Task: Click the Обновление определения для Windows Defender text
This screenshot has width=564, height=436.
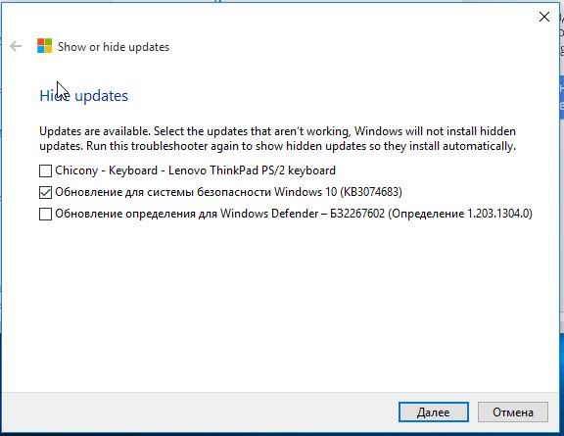Action: click(x=187, y=214)
